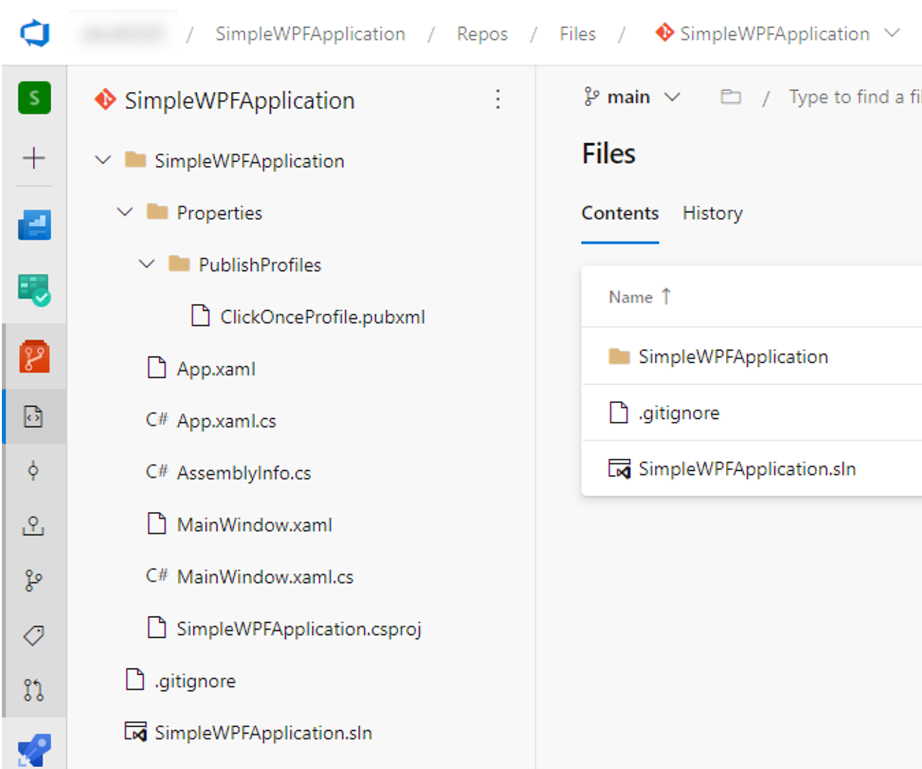Screen dimensions: 922x769
Task: Click the Repos breadcrumb link
Action: click(x=482, y=33)
